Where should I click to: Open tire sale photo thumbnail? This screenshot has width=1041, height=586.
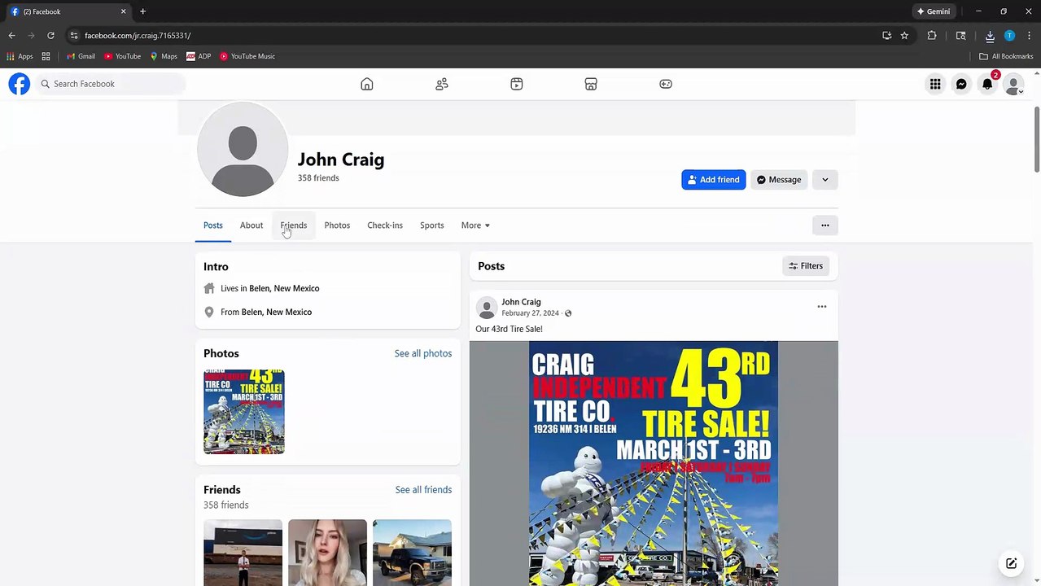tap(244, 412)
